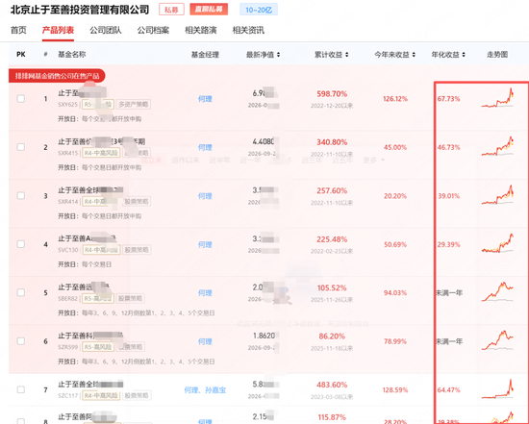The height and width of the screenshot is (424, 529).
Task: Sort by 今年来收益 column arrow
Action: point(414,55)
